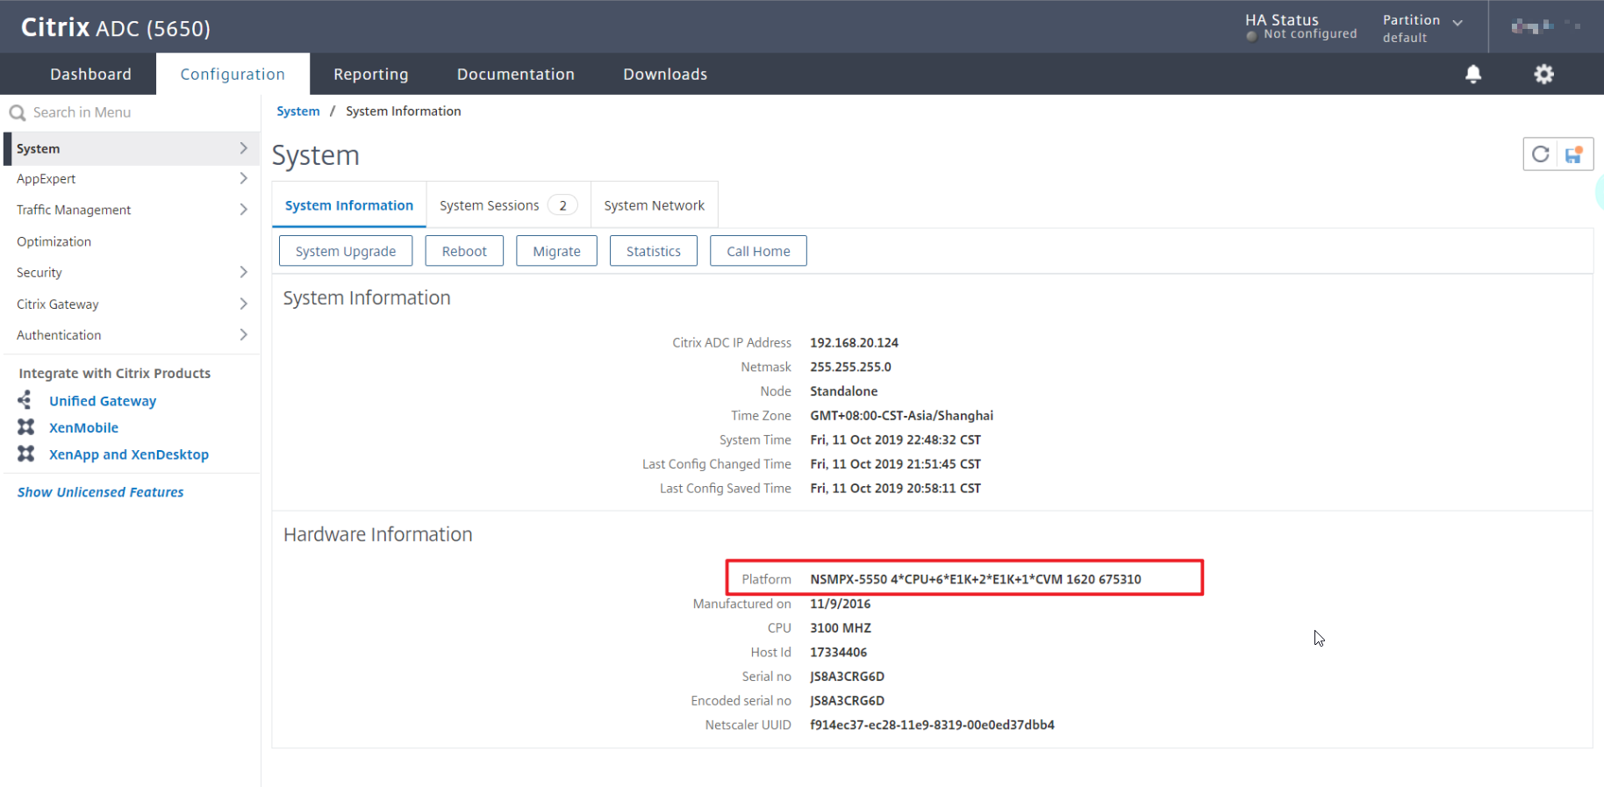Click the System Time value 22:48:32 CST
The width and height of the screenshot is (1604, 787).
[x=895, y=440]
